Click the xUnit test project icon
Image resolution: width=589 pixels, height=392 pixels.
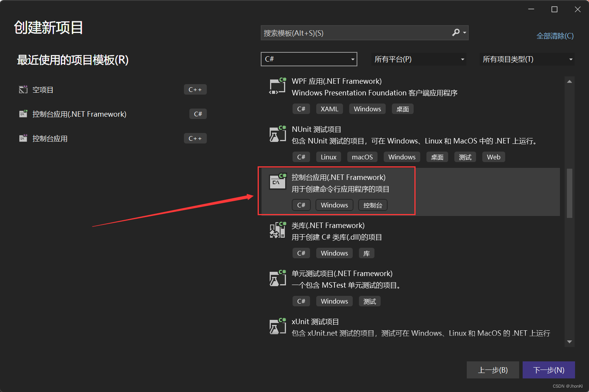(278, 326)
